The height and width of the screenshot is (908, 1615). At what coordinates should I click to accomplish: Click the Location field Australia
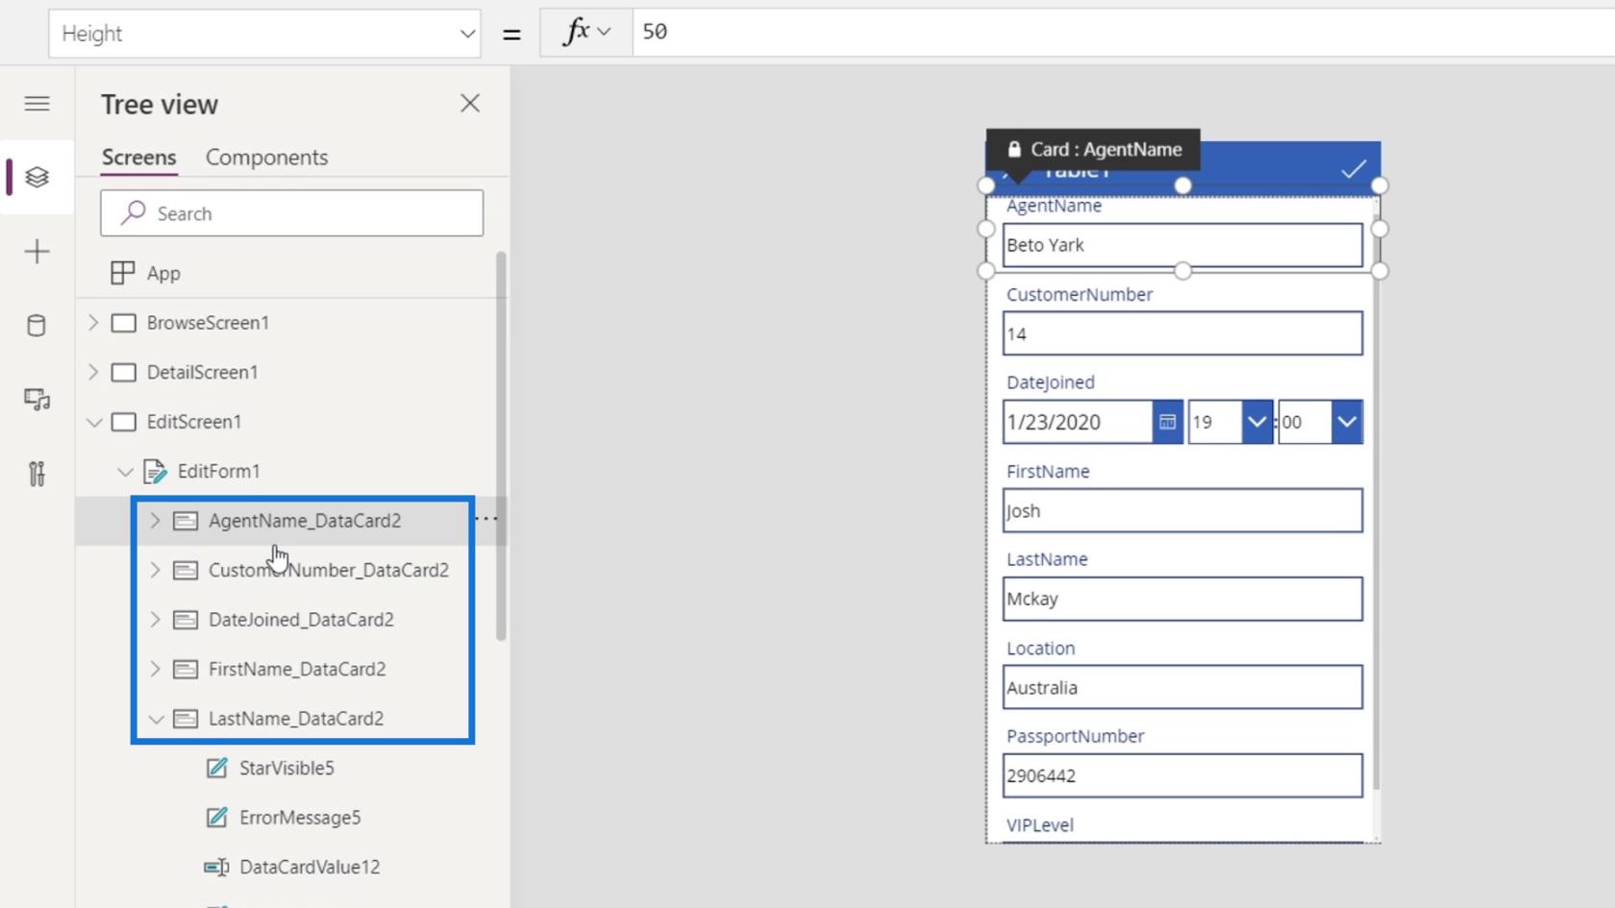1182,687
